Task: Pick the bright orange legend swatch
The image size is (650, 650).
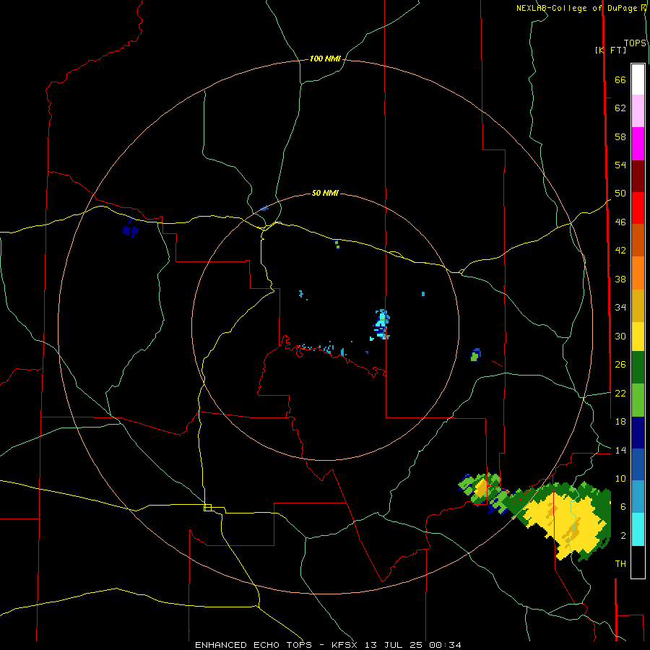Action: 638,272
